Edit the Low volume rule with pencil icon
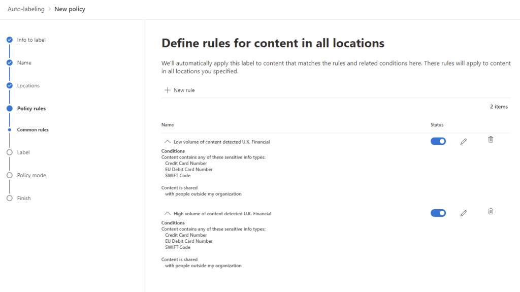Screen dimensions: 520x292 [463, 142]
